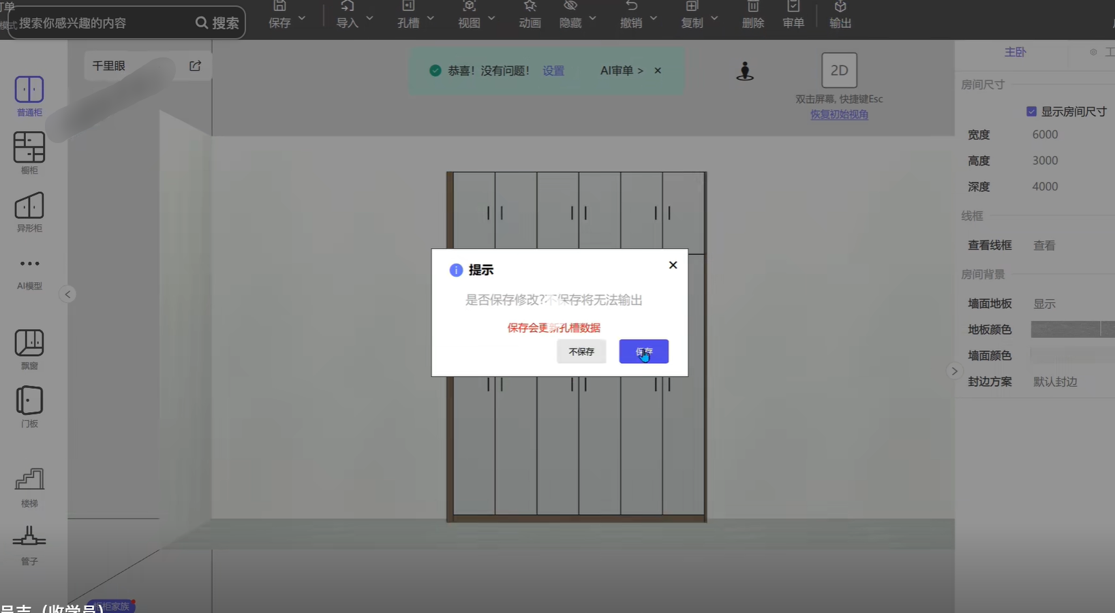
Task: Select the 普通柜 cabinet icon
Action: coord(29,89)
